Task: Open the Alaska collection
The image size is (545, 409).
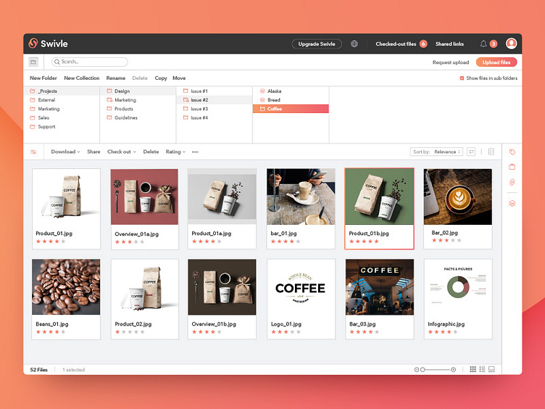Action: pos(291,91)
